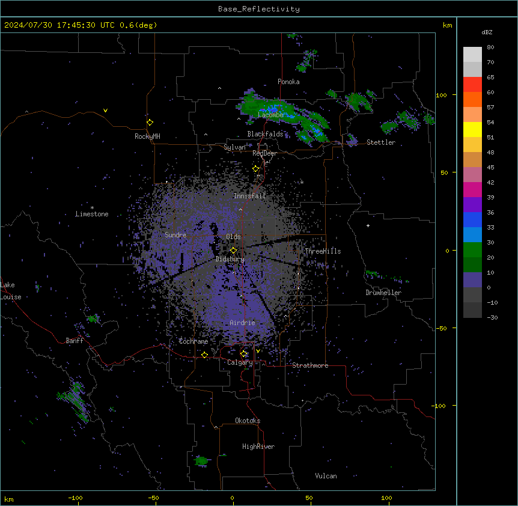Click the yellow v marker northeast of Calgary

coord(258,351)
